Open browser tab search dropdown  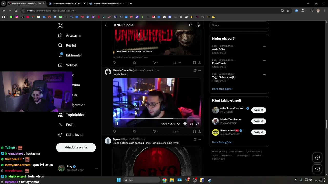click(x=3, y=4)
